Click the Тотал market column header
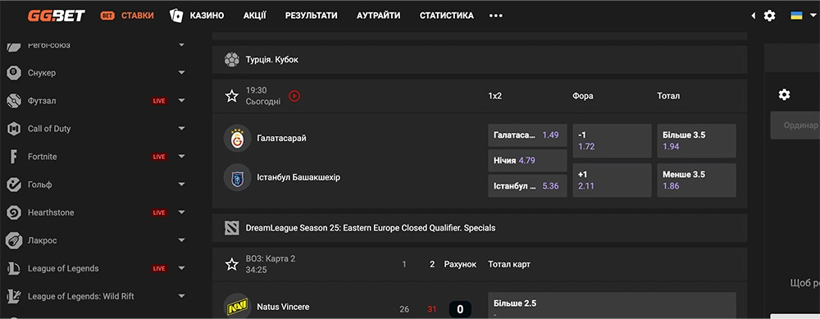Image resolution: width=820 pixels, height=319 pixels. coord(668,96)
